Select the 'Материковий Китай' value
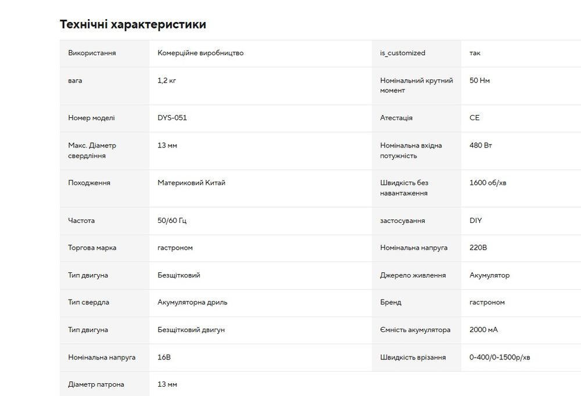Viewport: 581px width, 396px height. (x=191, y=183)
